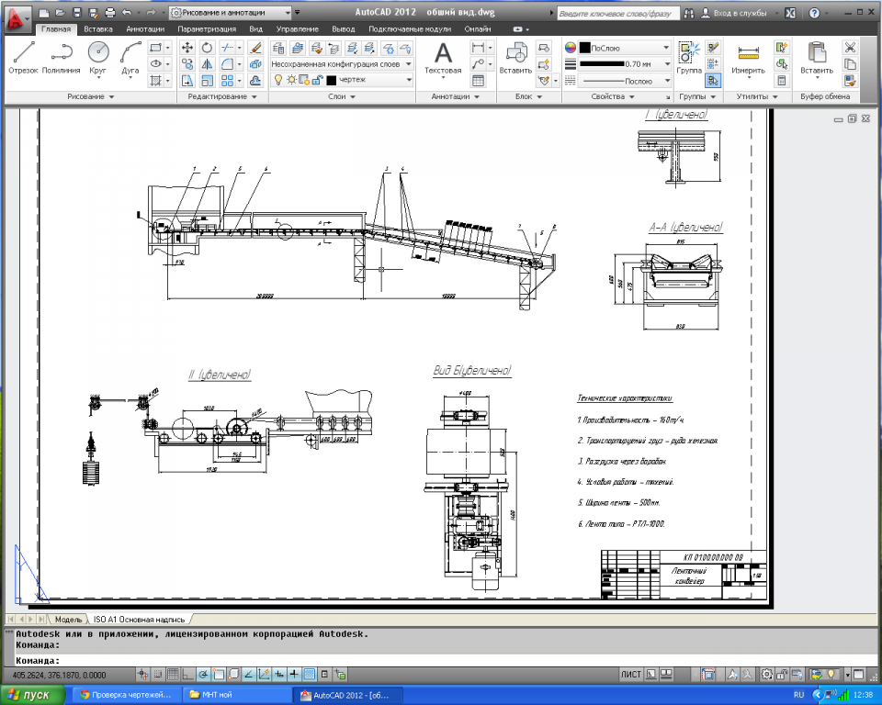Select the Полилиния polyline tool
Image resolution: width=882 pixels, height=705 pixels.
point(62,57)
